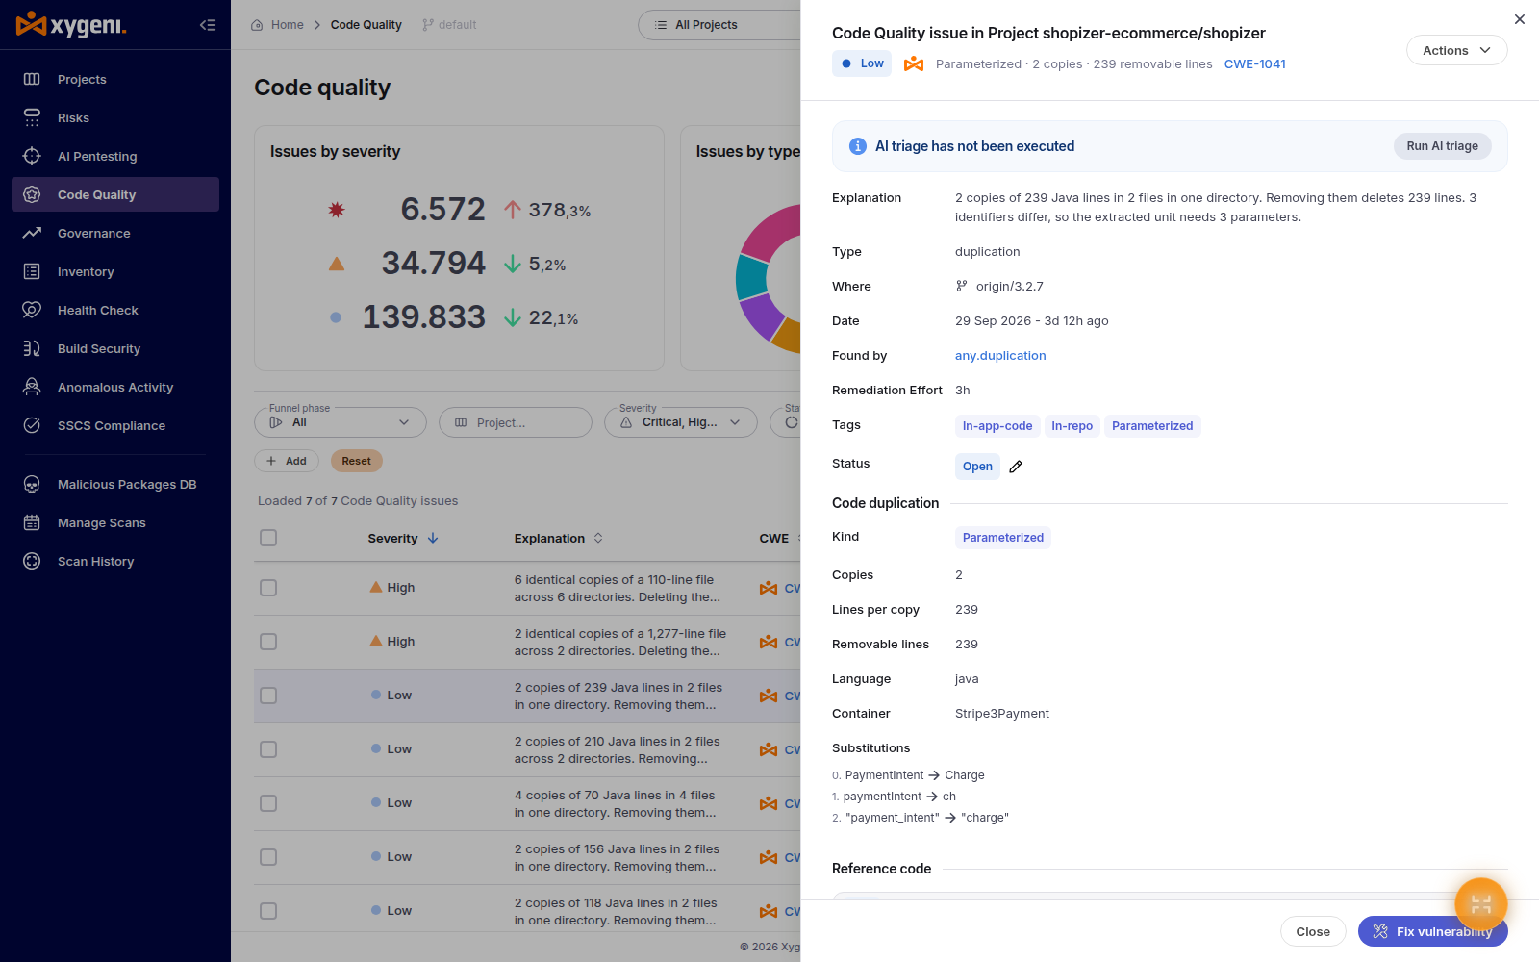The image size is (1539, 962).
Task: Click the Health Check heart icon
Action: [x=32, y=310]
